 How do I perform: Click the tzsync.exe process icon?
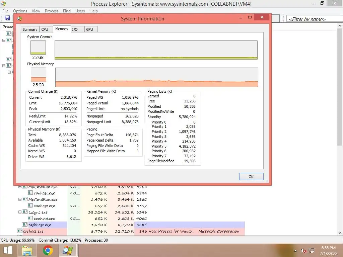[x=25, y=212]
